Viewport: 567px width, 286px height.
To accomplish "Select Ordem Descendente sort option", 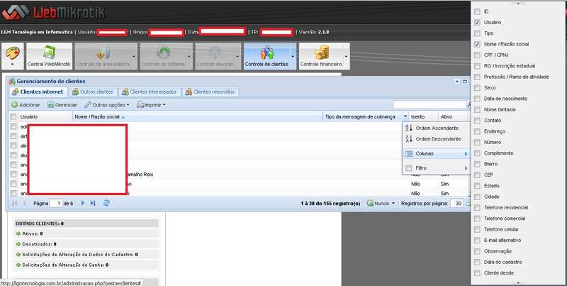I will click(x=436, y=139).
